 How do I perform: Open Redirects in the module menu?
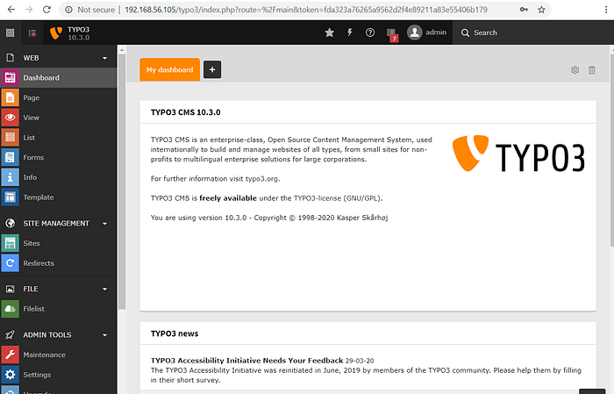tap(39, 263)
